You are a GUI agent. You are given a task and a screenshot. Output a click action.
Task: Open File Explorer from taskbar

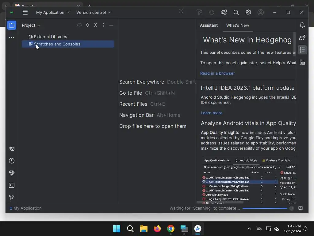(144, 229)
